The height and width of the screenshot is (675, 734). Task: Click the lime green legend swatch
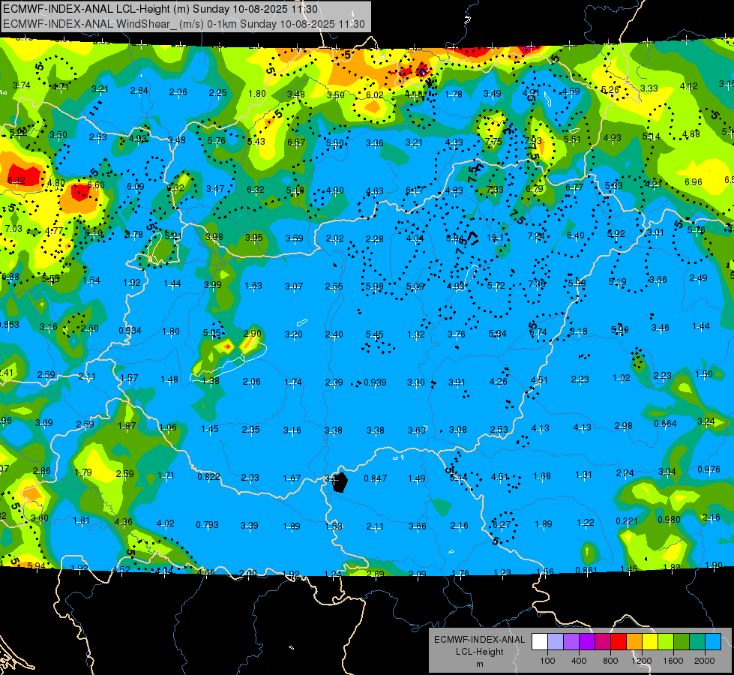tap(666, 642)
